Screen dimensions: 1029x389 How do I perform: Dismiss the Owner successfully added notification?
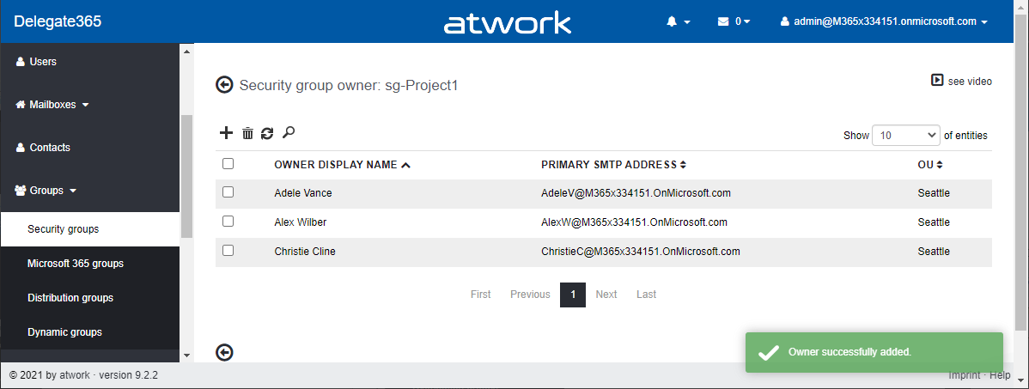click(874, 352)
